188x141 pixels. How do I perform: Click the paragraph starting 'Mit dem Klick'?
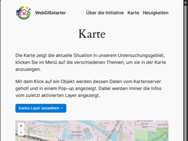[89, 89]
